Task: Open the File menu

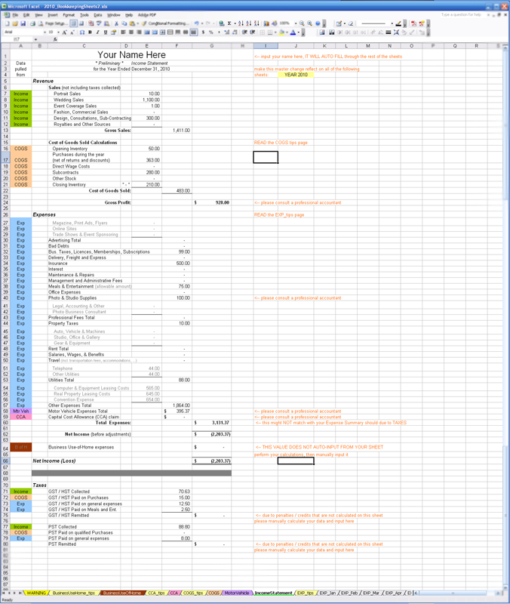Action: click(15, 15)
